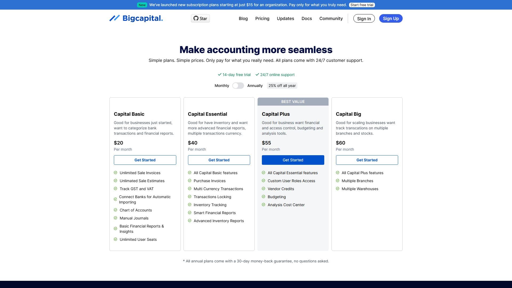Click the $55 price
512x288 pixels.
click(266, 143)
